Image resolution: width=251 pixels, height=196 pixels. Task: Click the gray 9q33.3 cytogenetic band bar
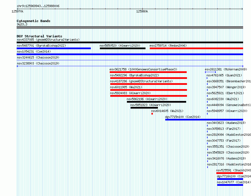coord(130,27)
